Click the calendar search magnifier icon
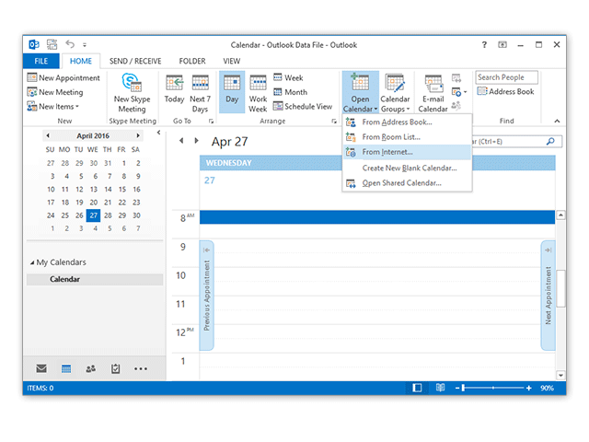The height and width of the screenshot is (442, 589). (x=550, y=141)
